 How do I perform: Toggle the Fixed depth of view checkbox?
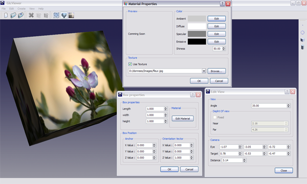(x=215, y=118)
